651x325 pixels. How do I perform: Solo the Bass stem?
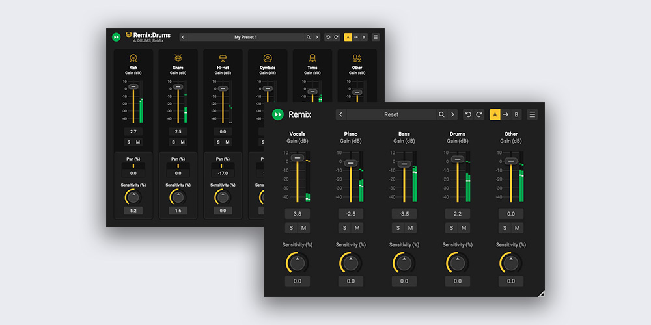click(x=398, y=228)
